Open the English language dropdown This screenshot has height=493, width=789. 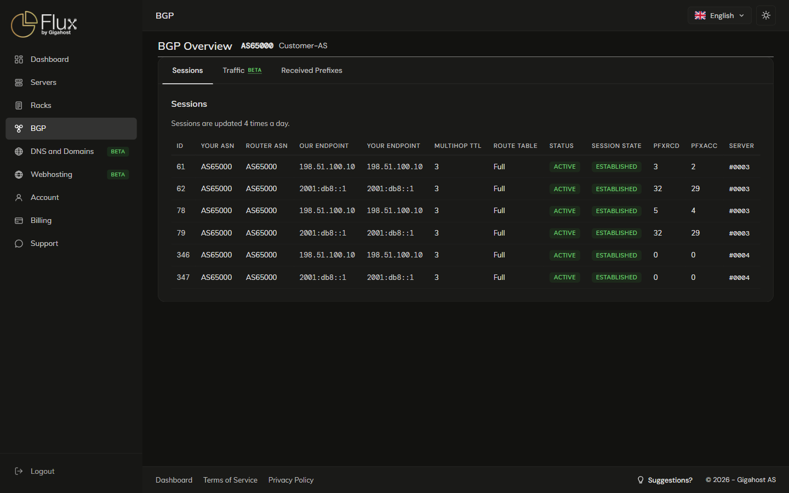719,15
